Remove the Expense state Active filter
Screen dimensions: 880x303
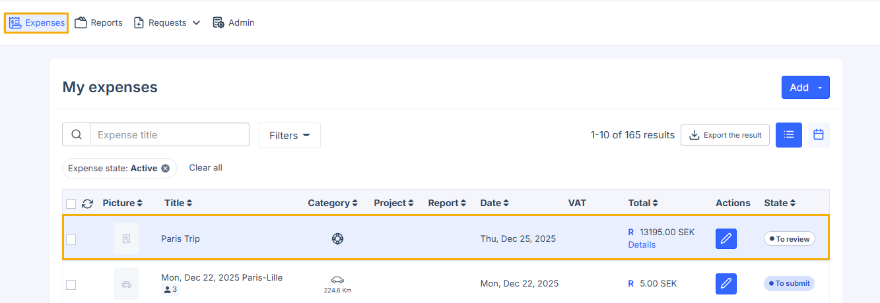[166, 169]
